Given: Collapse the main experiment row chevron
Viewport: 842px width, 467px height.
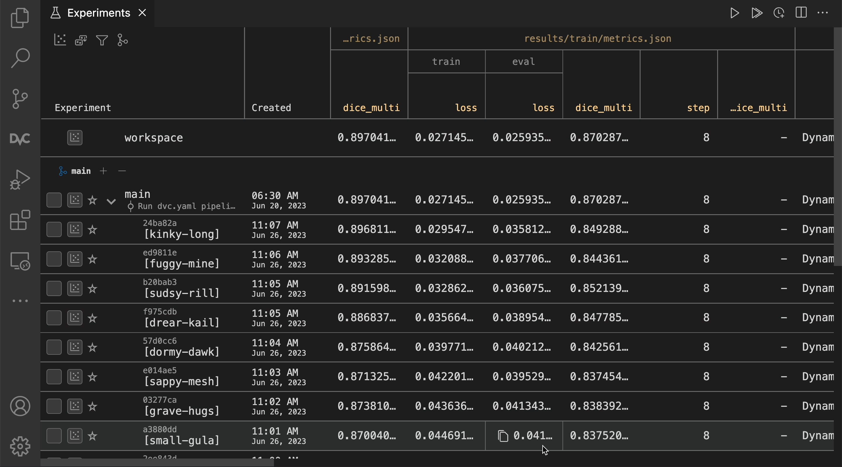Looking at the screenshot, I should click(111, 202).
